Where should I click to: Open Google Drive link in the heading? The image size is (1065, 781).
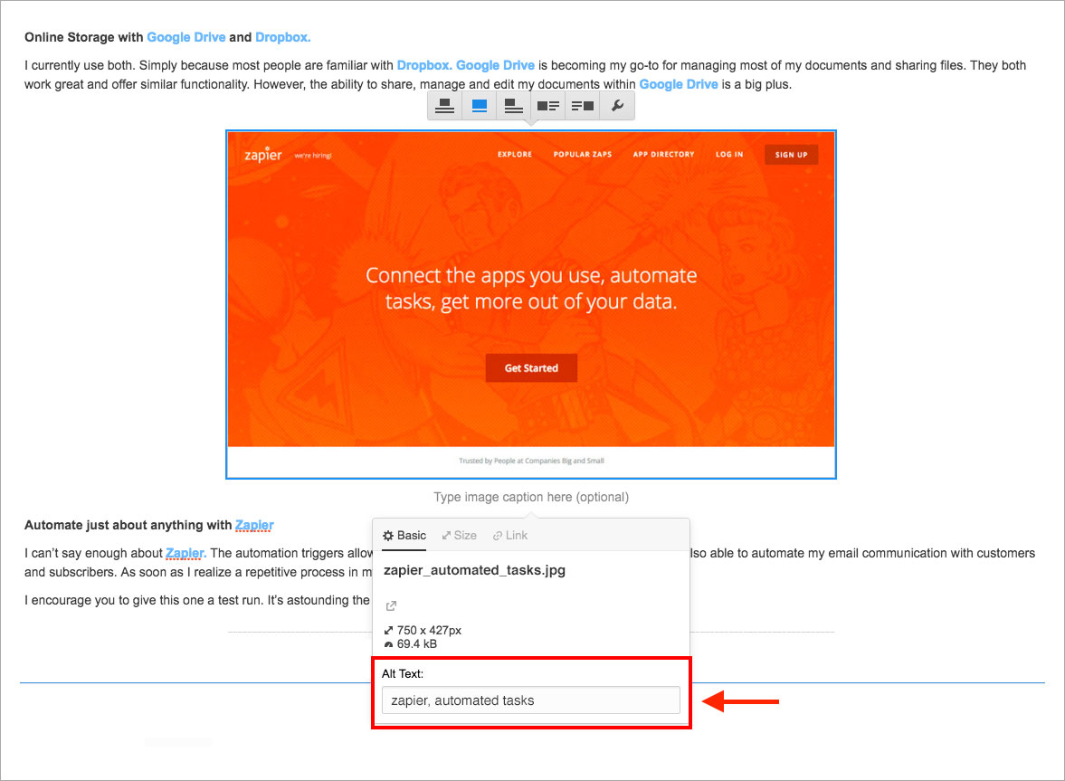(x=186, y=37)
